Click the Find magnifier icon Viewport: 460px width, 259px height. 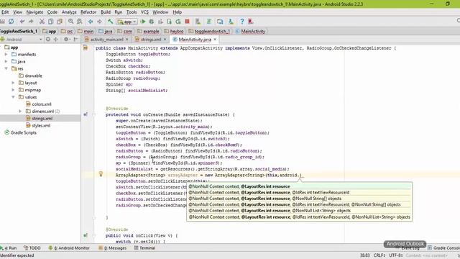tap(70, 22)
